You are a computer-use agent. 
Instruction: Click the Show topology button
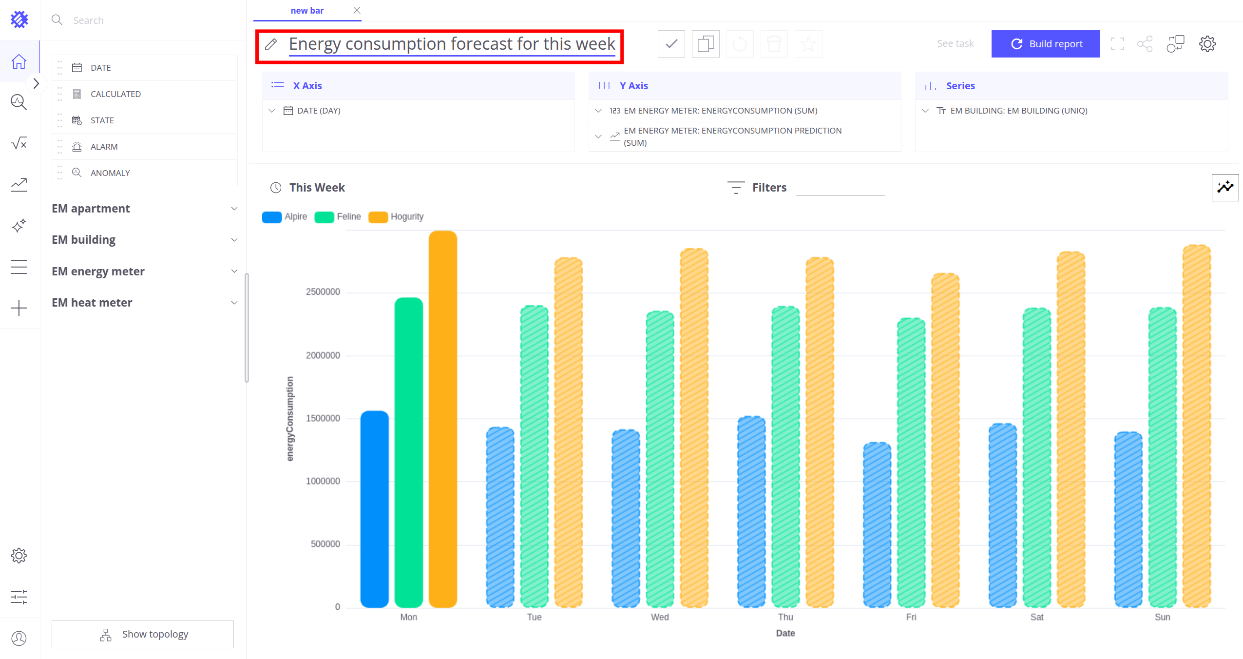(x=143, y=634)
